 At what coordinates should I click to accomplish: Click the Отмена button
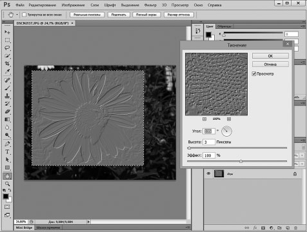coord(270,64)
